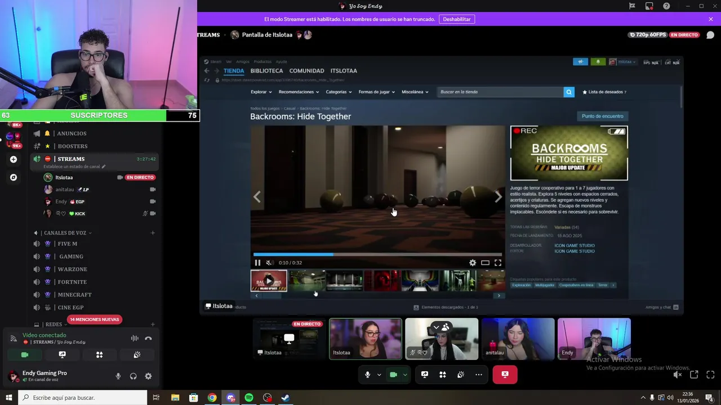Pause the Steam trailer video
Screen dimensions: 721x405
(257, 263)
